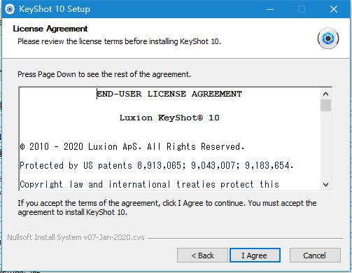Click the empty scrollbar track below the thumb
This screenshot has height=273, width=352.
click(x=325, y=145)
